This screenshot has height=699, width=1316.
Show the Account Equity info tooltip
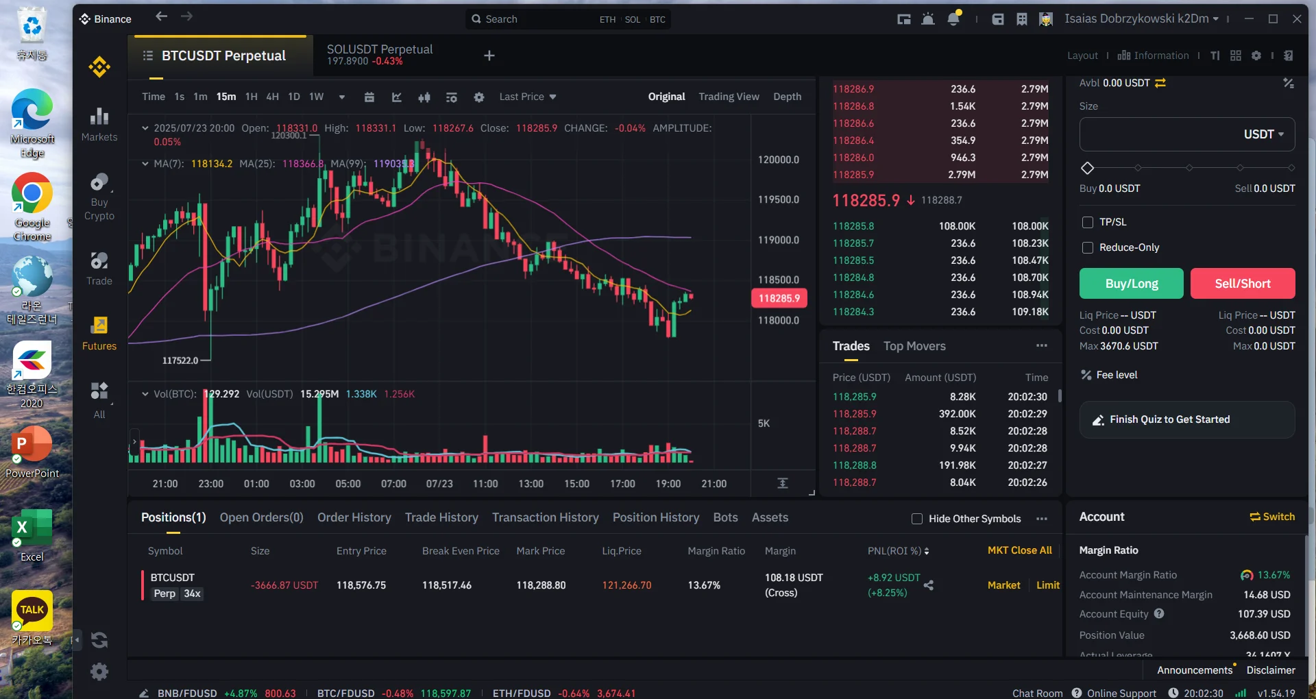coord(1159,614)
